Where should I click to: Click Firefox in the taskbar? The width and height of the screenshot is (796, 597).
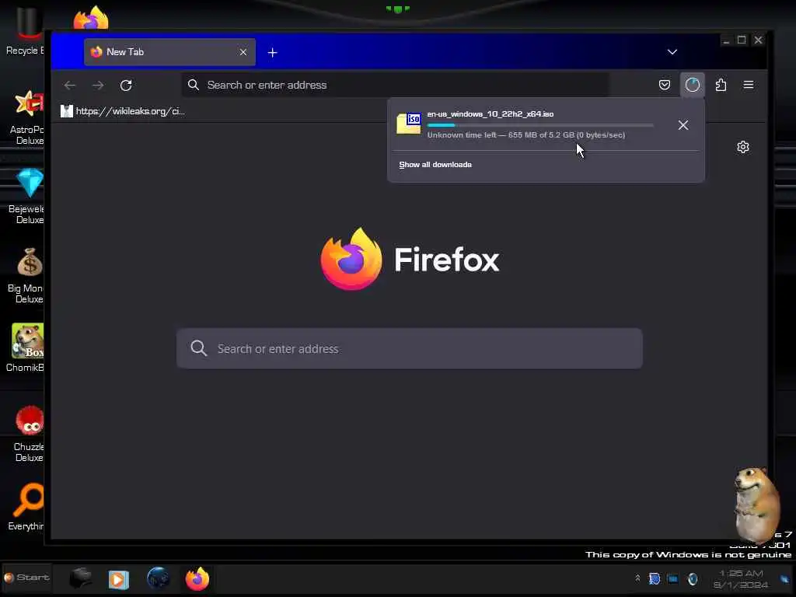coord(197,578)
